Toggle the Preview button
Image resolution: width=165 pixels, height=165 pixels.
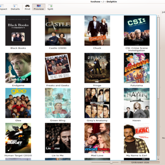click(39, 7)
